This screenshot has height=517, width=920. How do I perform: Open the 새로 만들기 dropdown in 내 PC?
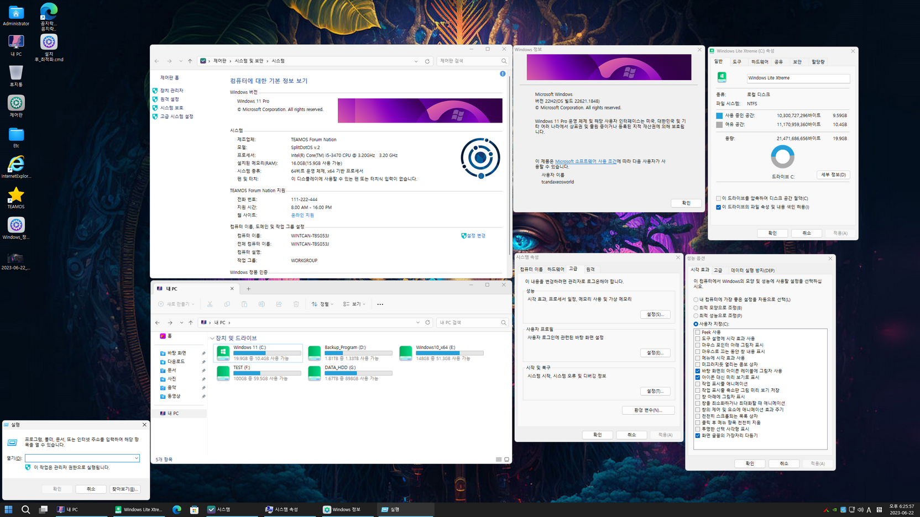click(176, 304)
